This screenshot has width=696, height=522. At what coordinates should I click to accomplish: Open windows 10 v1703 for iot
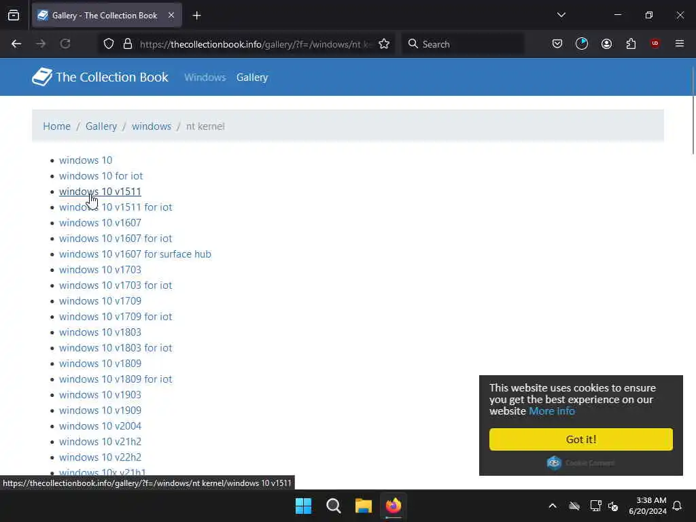click(116, 285)
